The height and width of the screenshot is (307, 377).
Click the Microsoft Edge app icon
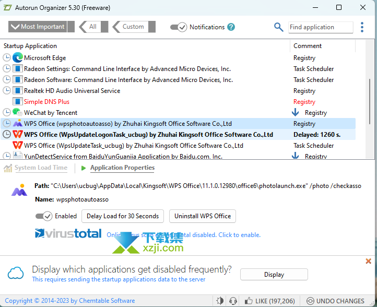(18, 58)
